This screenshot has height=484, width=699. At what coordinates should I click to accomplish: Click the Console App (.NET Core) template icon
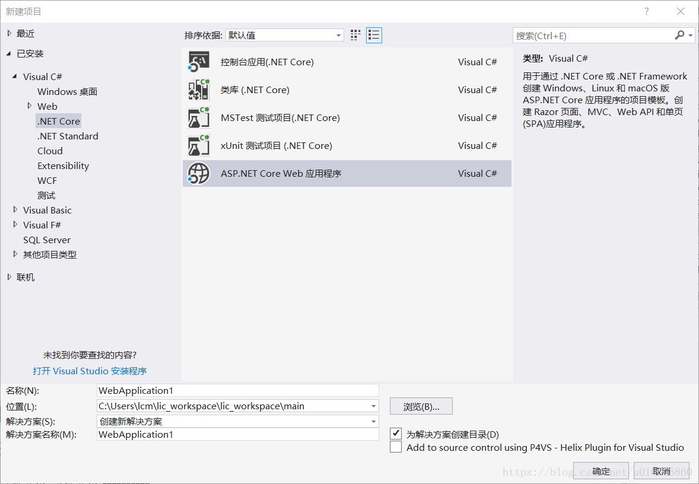pyautogui.click(x=199, y=62)
